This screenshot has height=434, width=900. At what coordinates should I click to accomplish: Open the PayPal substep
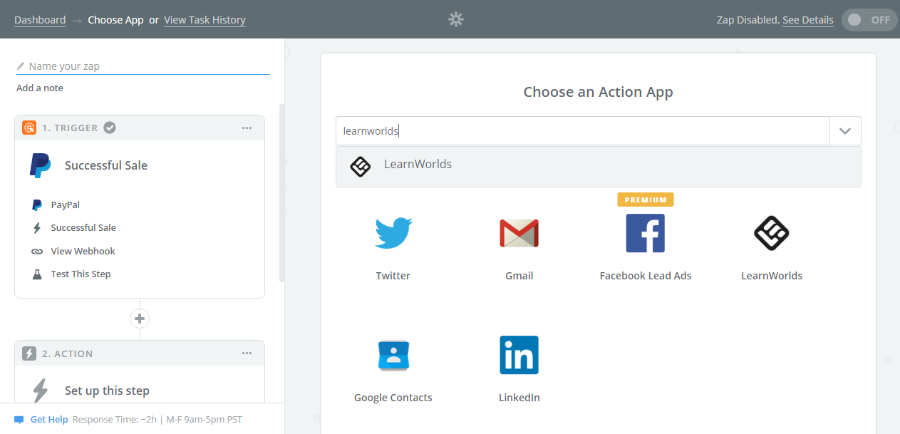point(65,205)
